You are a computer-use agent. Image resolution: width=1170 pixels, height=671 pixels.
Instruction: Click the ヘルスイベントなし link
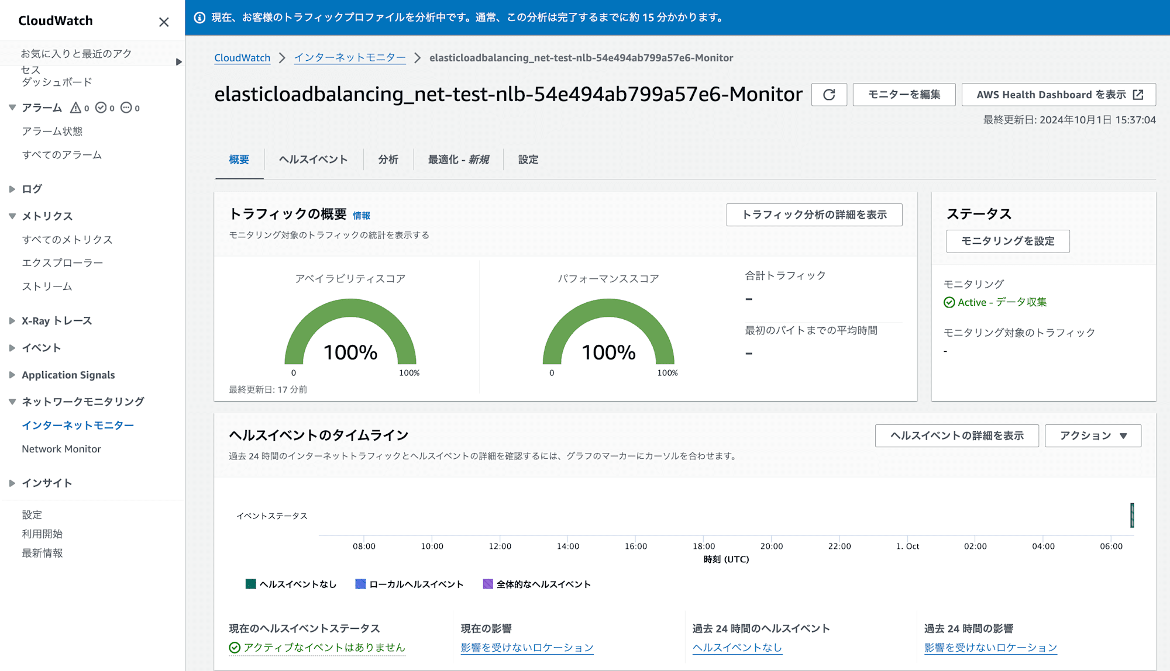point(737,648)
